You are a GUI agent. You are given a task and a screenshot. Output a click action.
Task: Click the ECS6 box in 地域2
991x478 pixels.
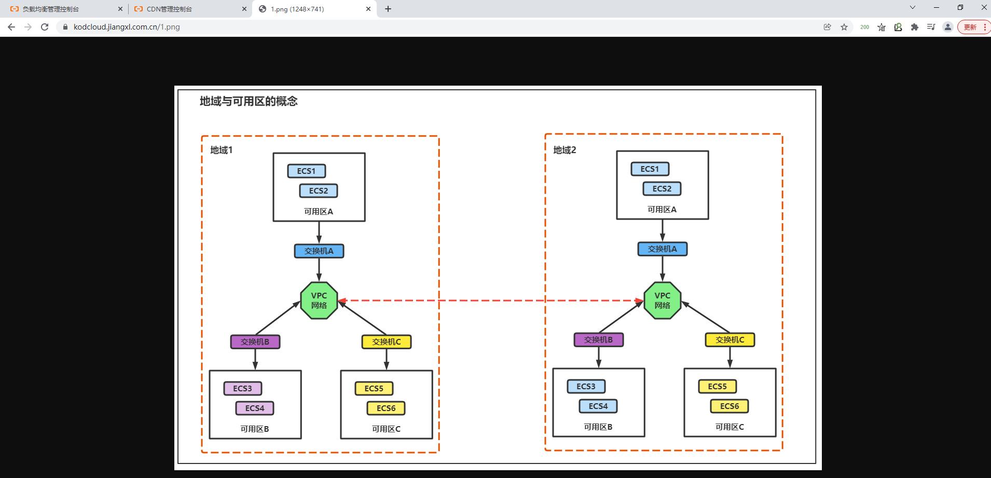tap(730, 406)
